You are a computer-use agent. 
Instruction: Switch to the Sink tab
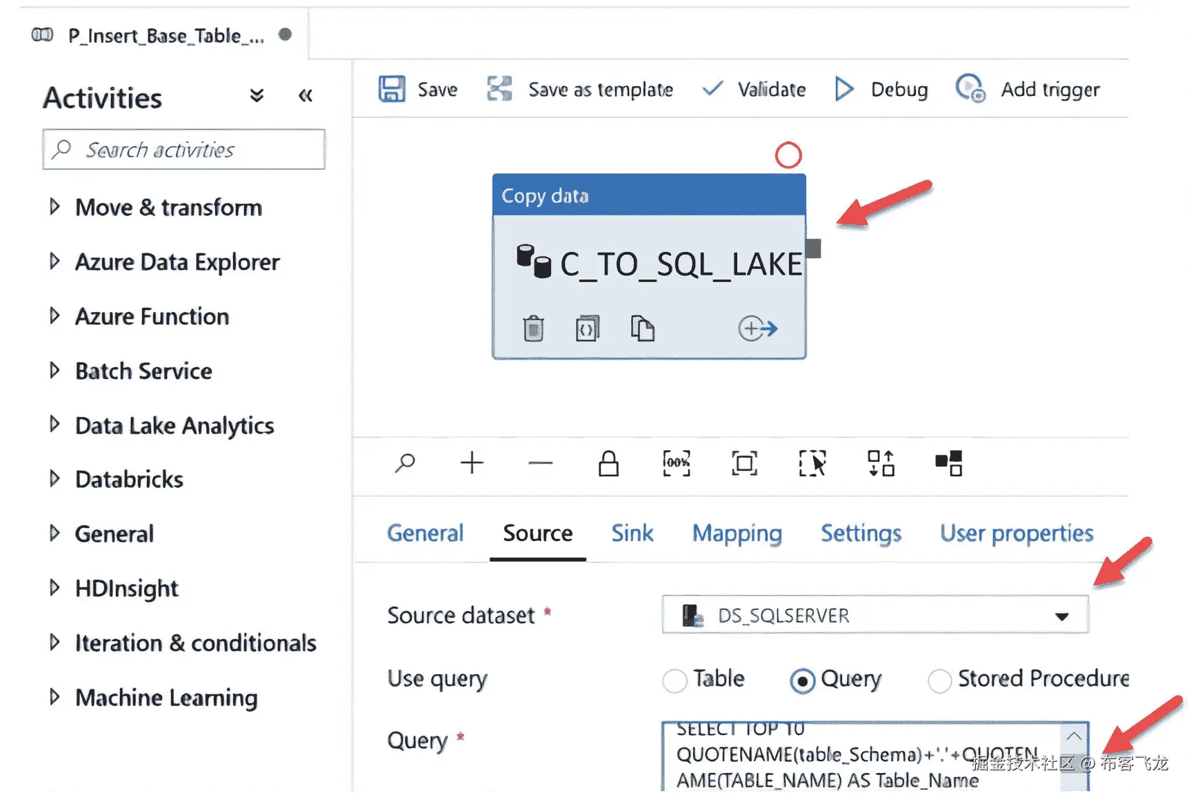632,533
